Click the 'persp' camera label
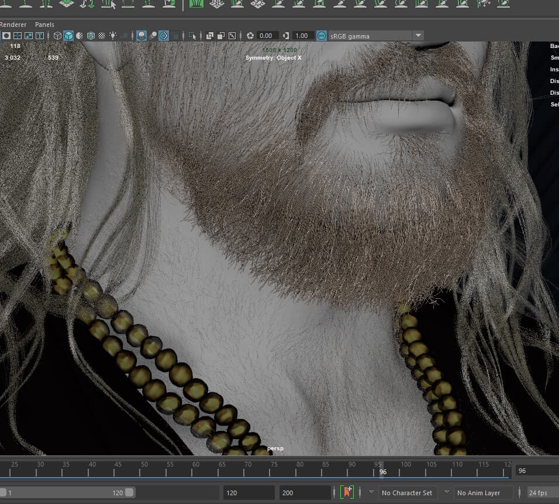The width and height of the screenshot is (559, 504). click(x=275, y=448)
